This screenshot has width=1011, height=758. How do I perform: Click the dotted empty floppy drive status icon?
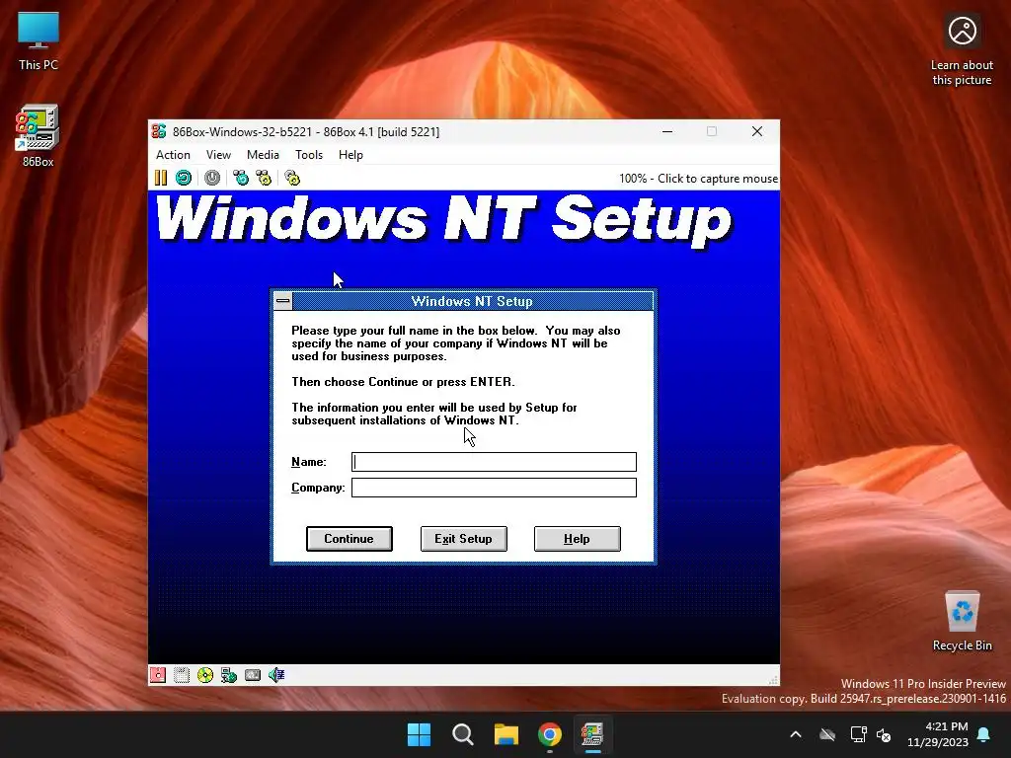pyautogui.click(x=182, y=675)
